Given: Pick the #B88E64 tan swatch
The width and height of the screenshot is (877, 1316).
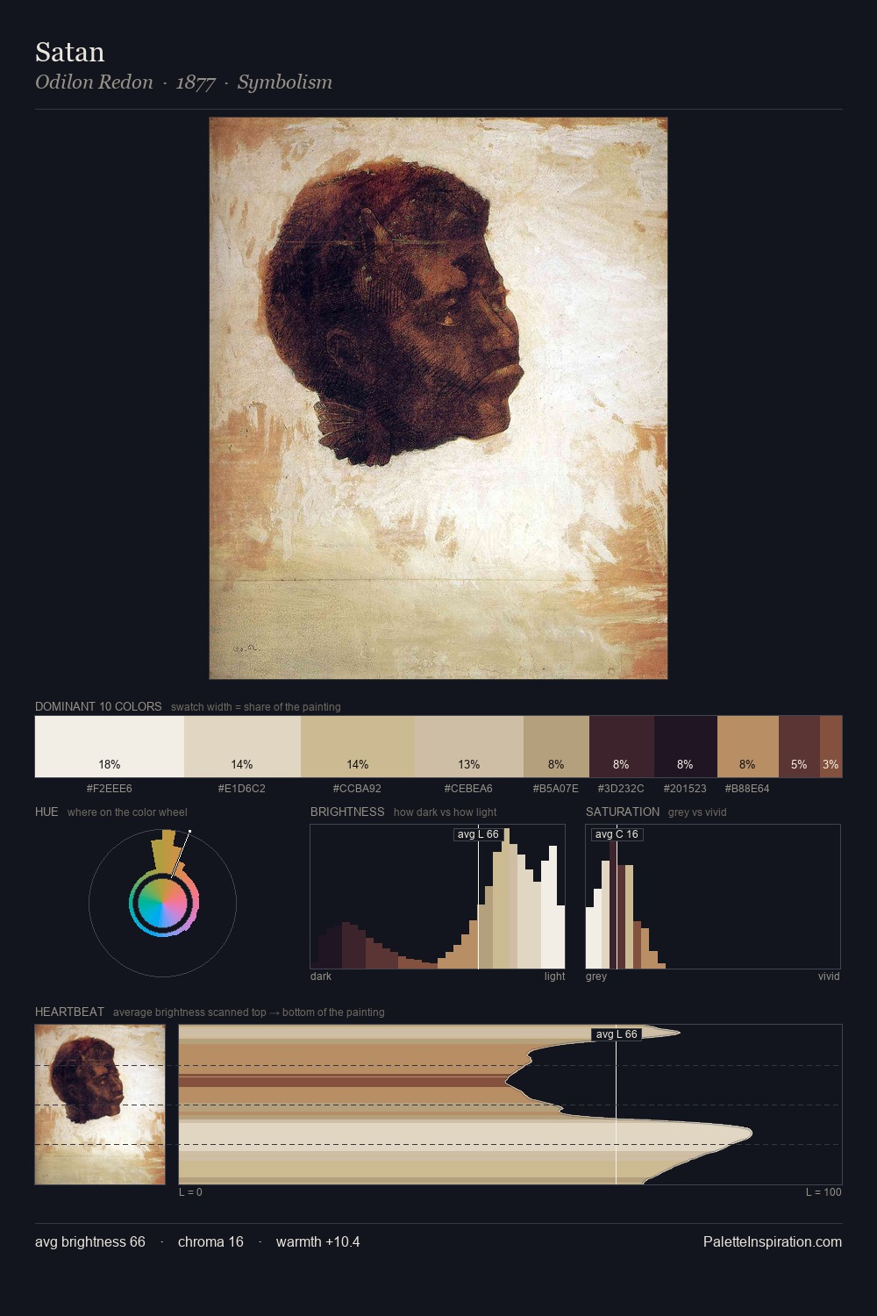Looking at the screenshot, I should tap(748, 747).
